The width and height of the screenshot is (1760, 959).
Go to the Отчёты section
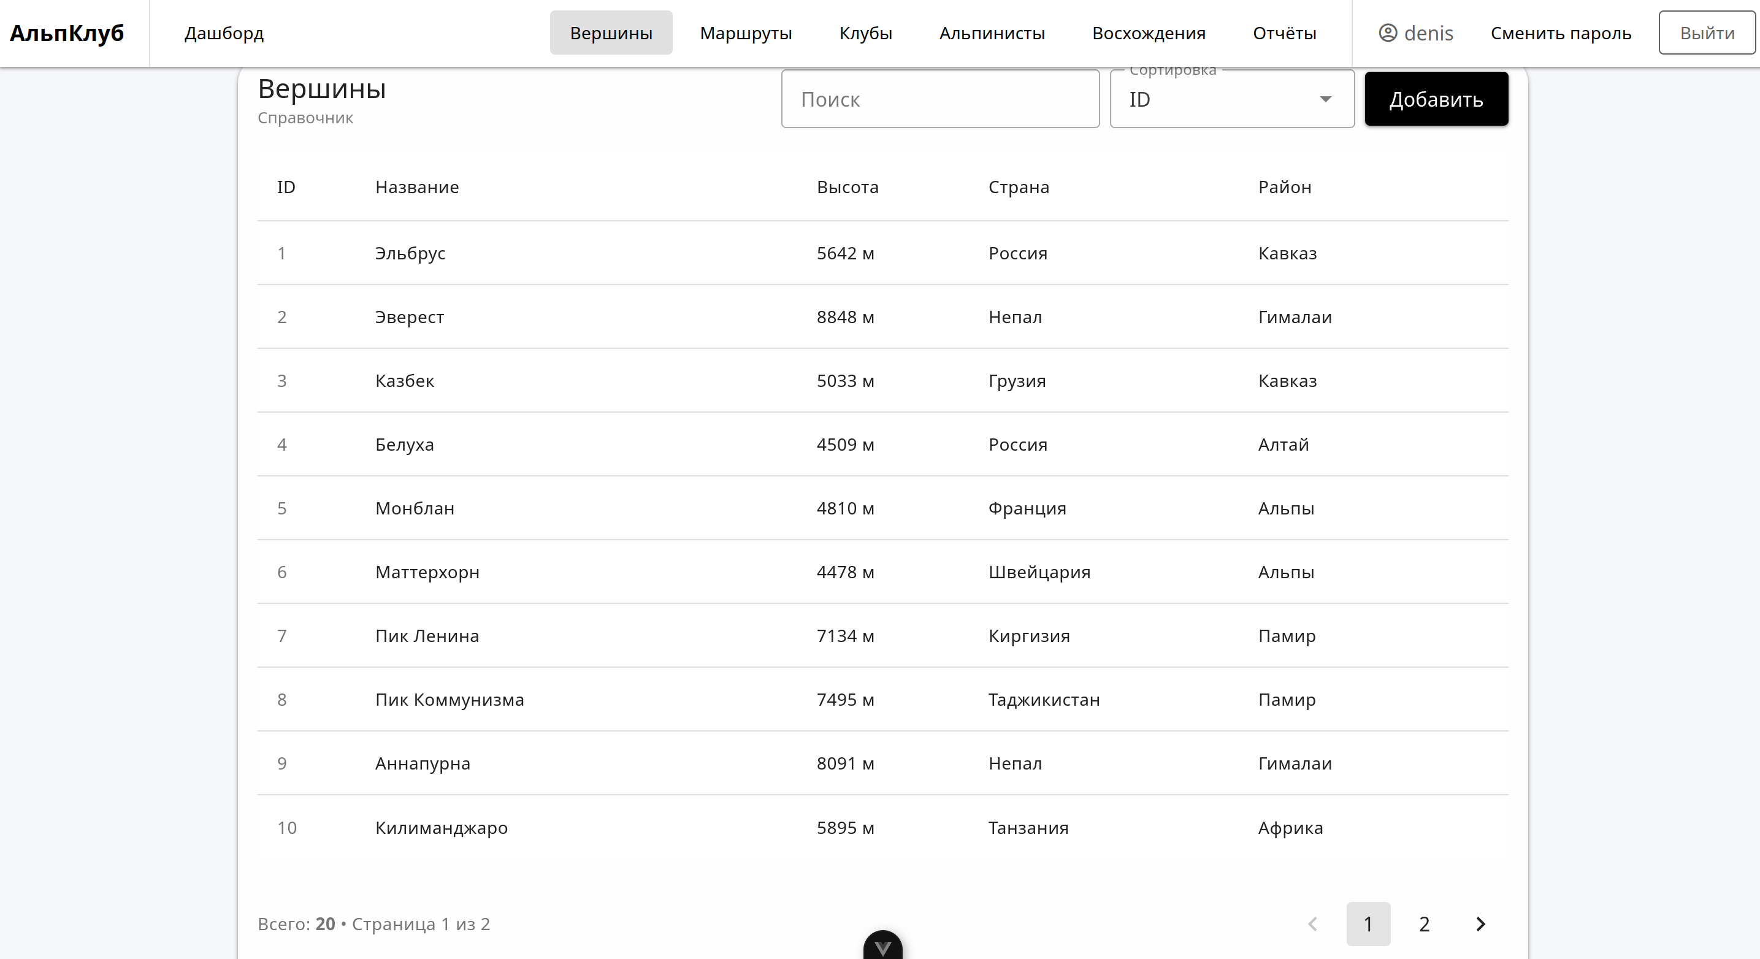tap(1285, 32)
